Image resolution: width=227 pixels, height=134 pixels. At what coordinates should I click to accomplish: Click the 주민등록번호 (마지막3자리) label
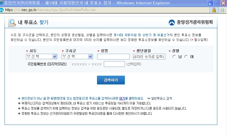point(47,64)
